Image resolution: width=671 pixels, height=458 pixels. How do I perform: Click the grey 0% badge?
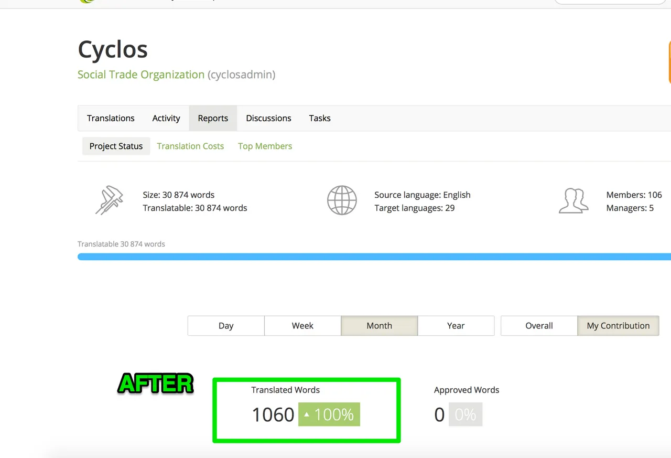[x=466, y=414]
